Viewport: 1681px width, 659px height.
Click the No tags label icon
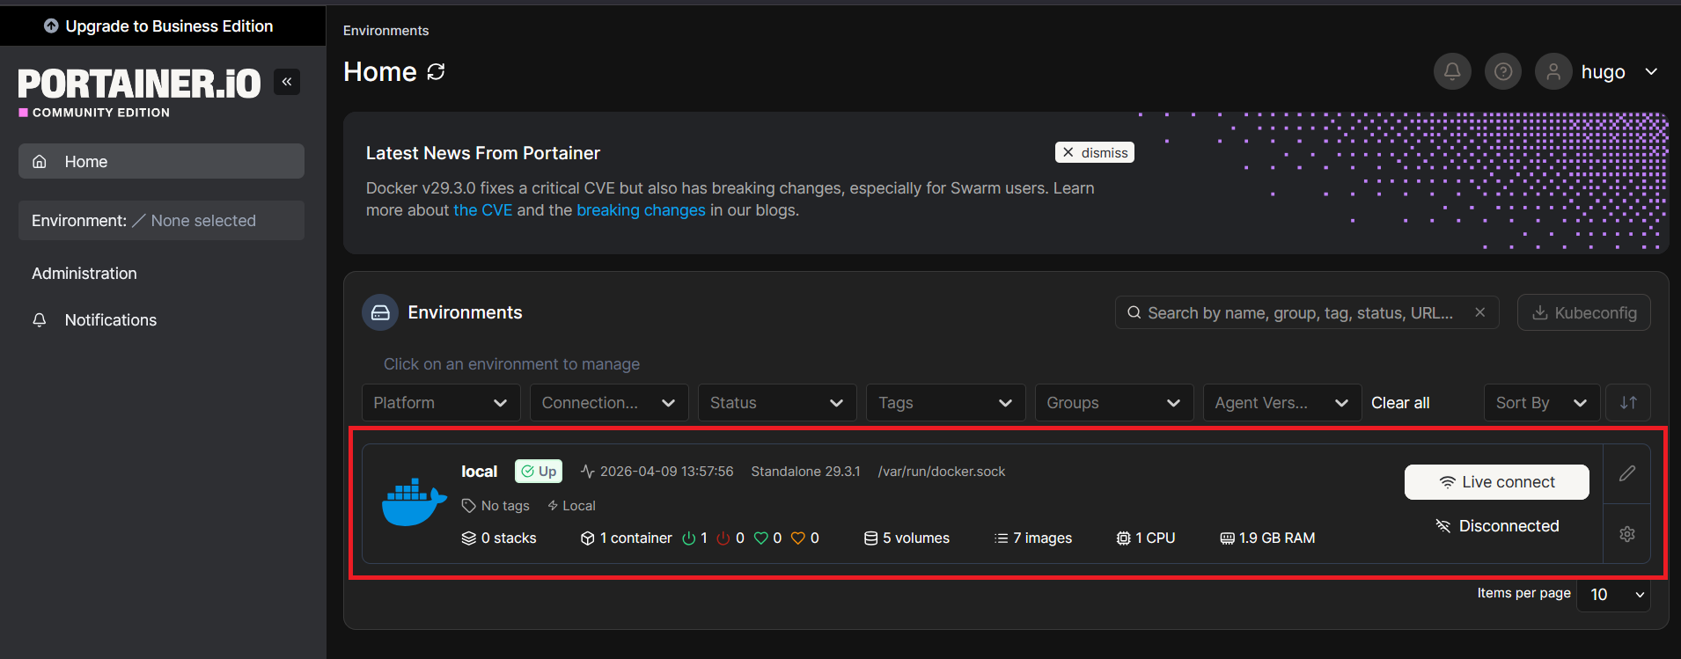pos(468,506)
